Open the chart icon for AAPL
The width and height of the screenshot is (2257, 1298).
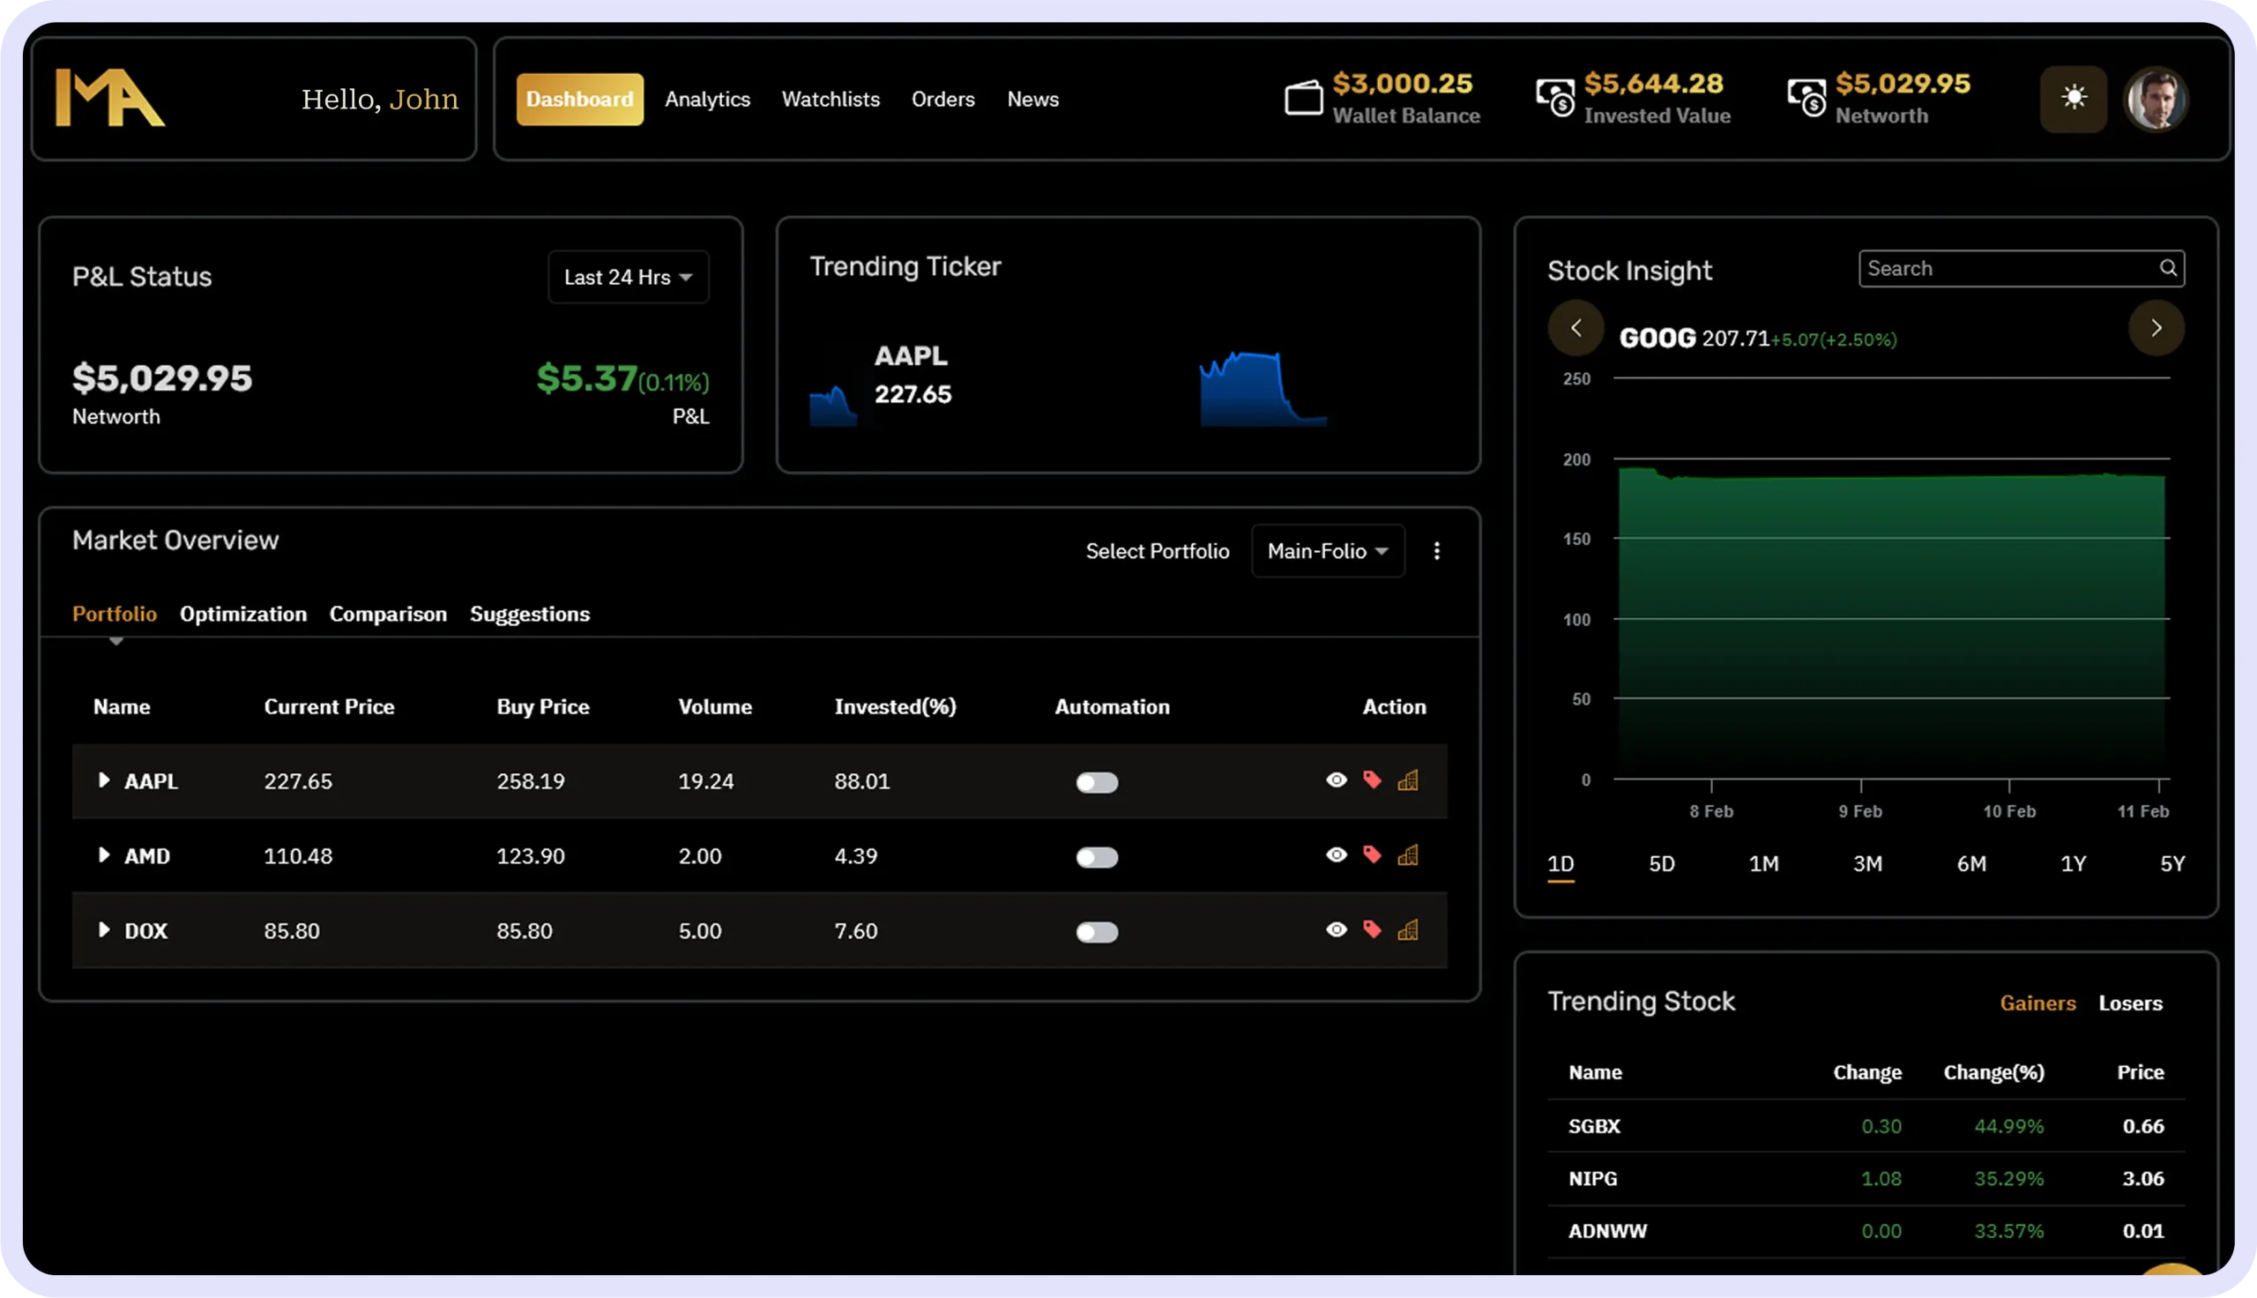click(x=1408, y=780)
